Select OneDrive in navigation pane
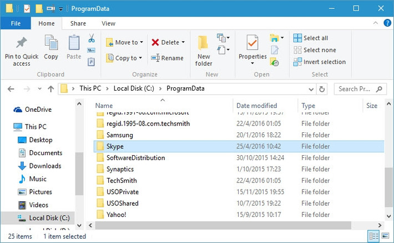394x243 pixels. (32, 110)
